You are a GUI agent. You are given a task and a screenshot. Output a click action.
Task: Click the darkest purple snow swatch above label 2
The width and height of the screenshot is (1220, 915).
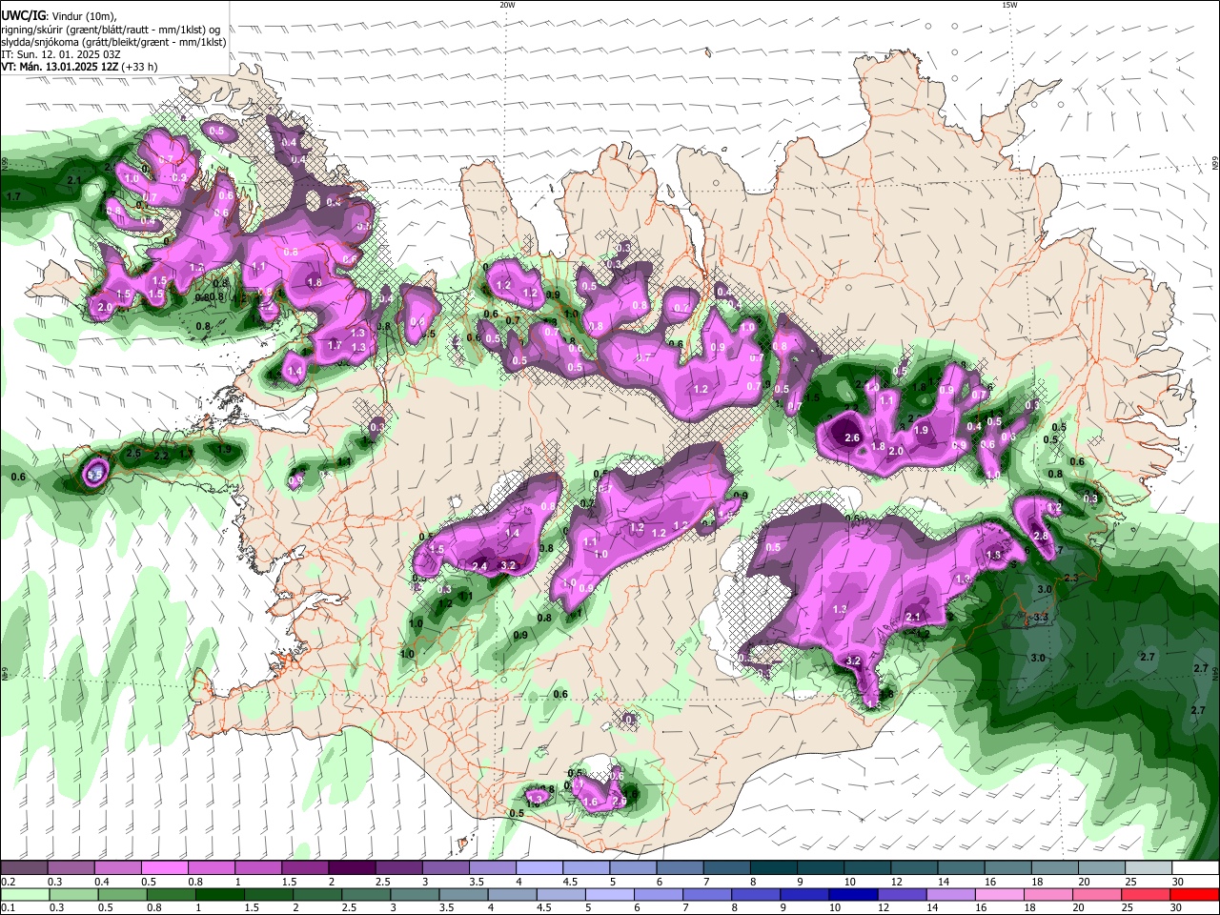[351, 867]
